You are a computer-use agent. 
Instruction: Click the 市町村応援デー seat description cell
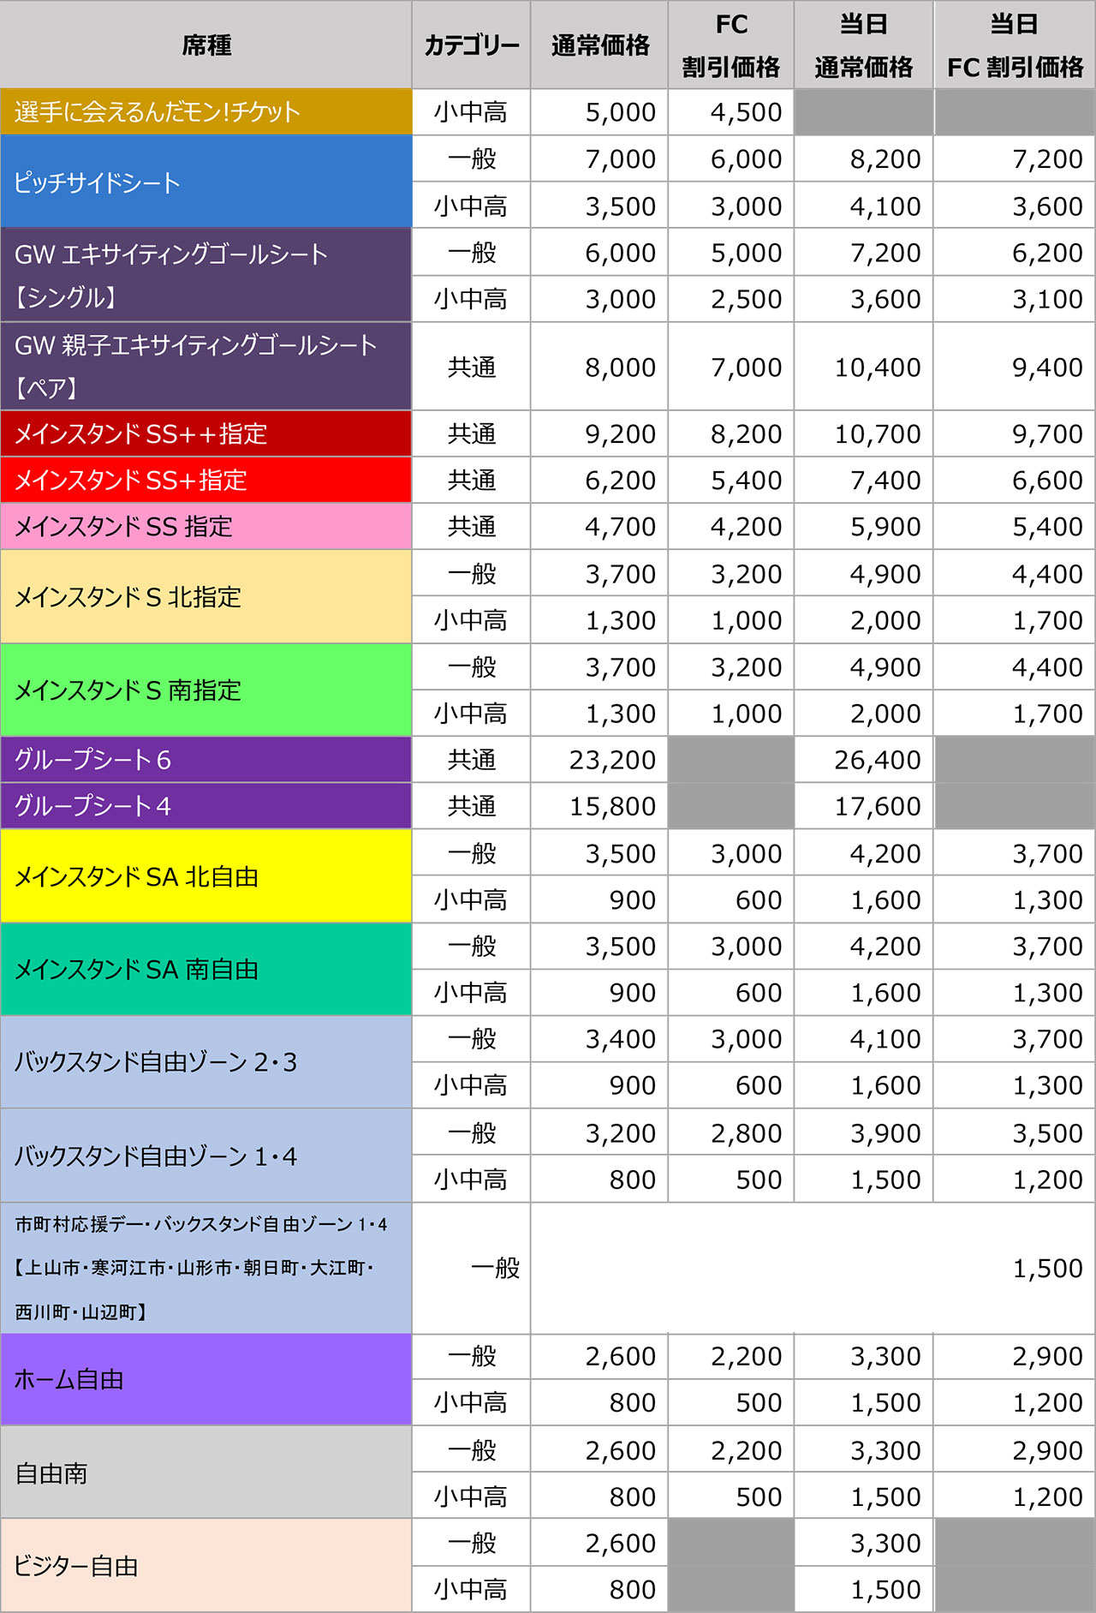point(205,1268)
